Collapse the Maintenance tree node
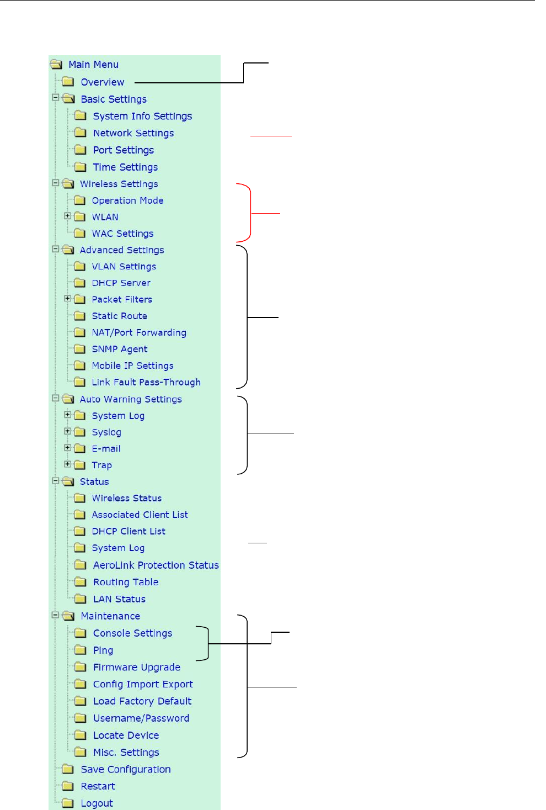The height and width of the screenshot is (810, 546). tap(55, 615)
